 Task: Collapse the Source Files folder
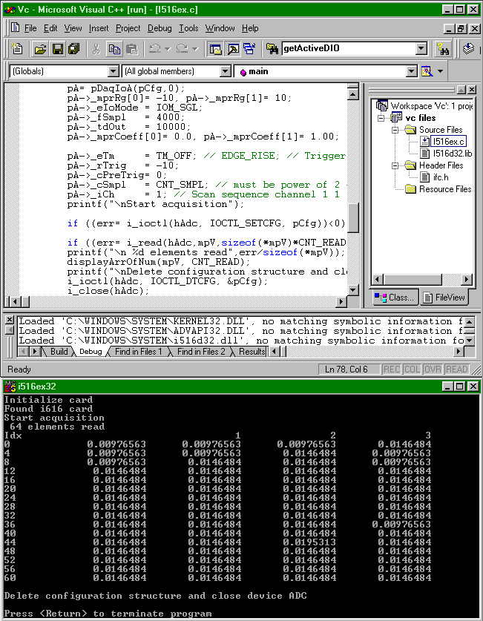395,130
